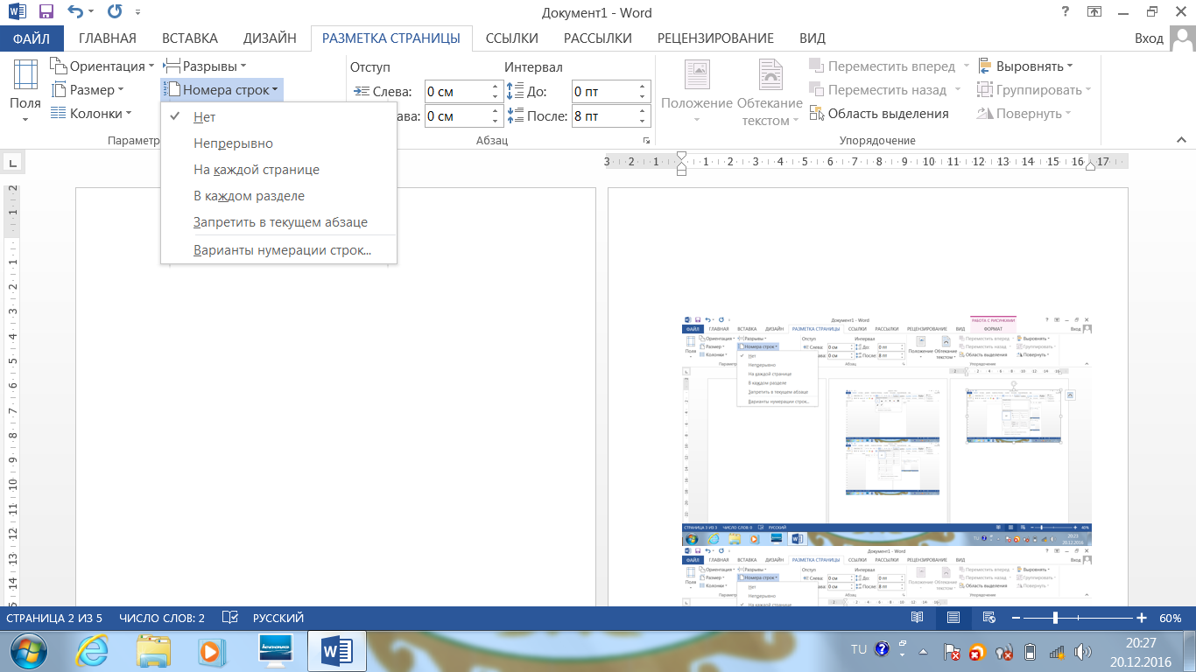1196x672 pixels.
Task: Open the Разрывы breaks dropdown
Action: click(206, 66)
